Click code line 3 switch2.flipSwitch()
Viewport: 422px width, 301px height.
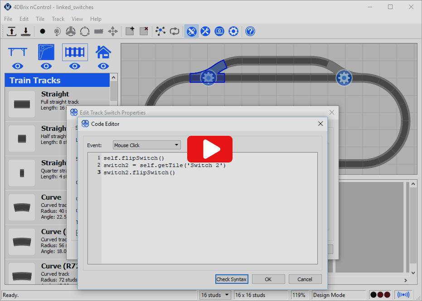(x=139, y=172)
